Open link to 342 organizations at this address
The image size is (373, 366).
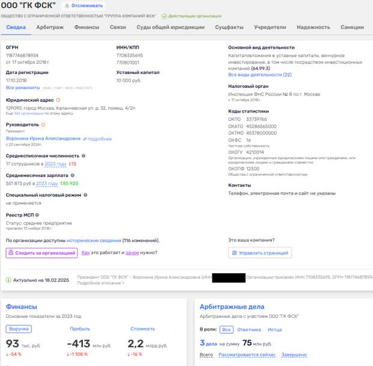tap(29, 114)
